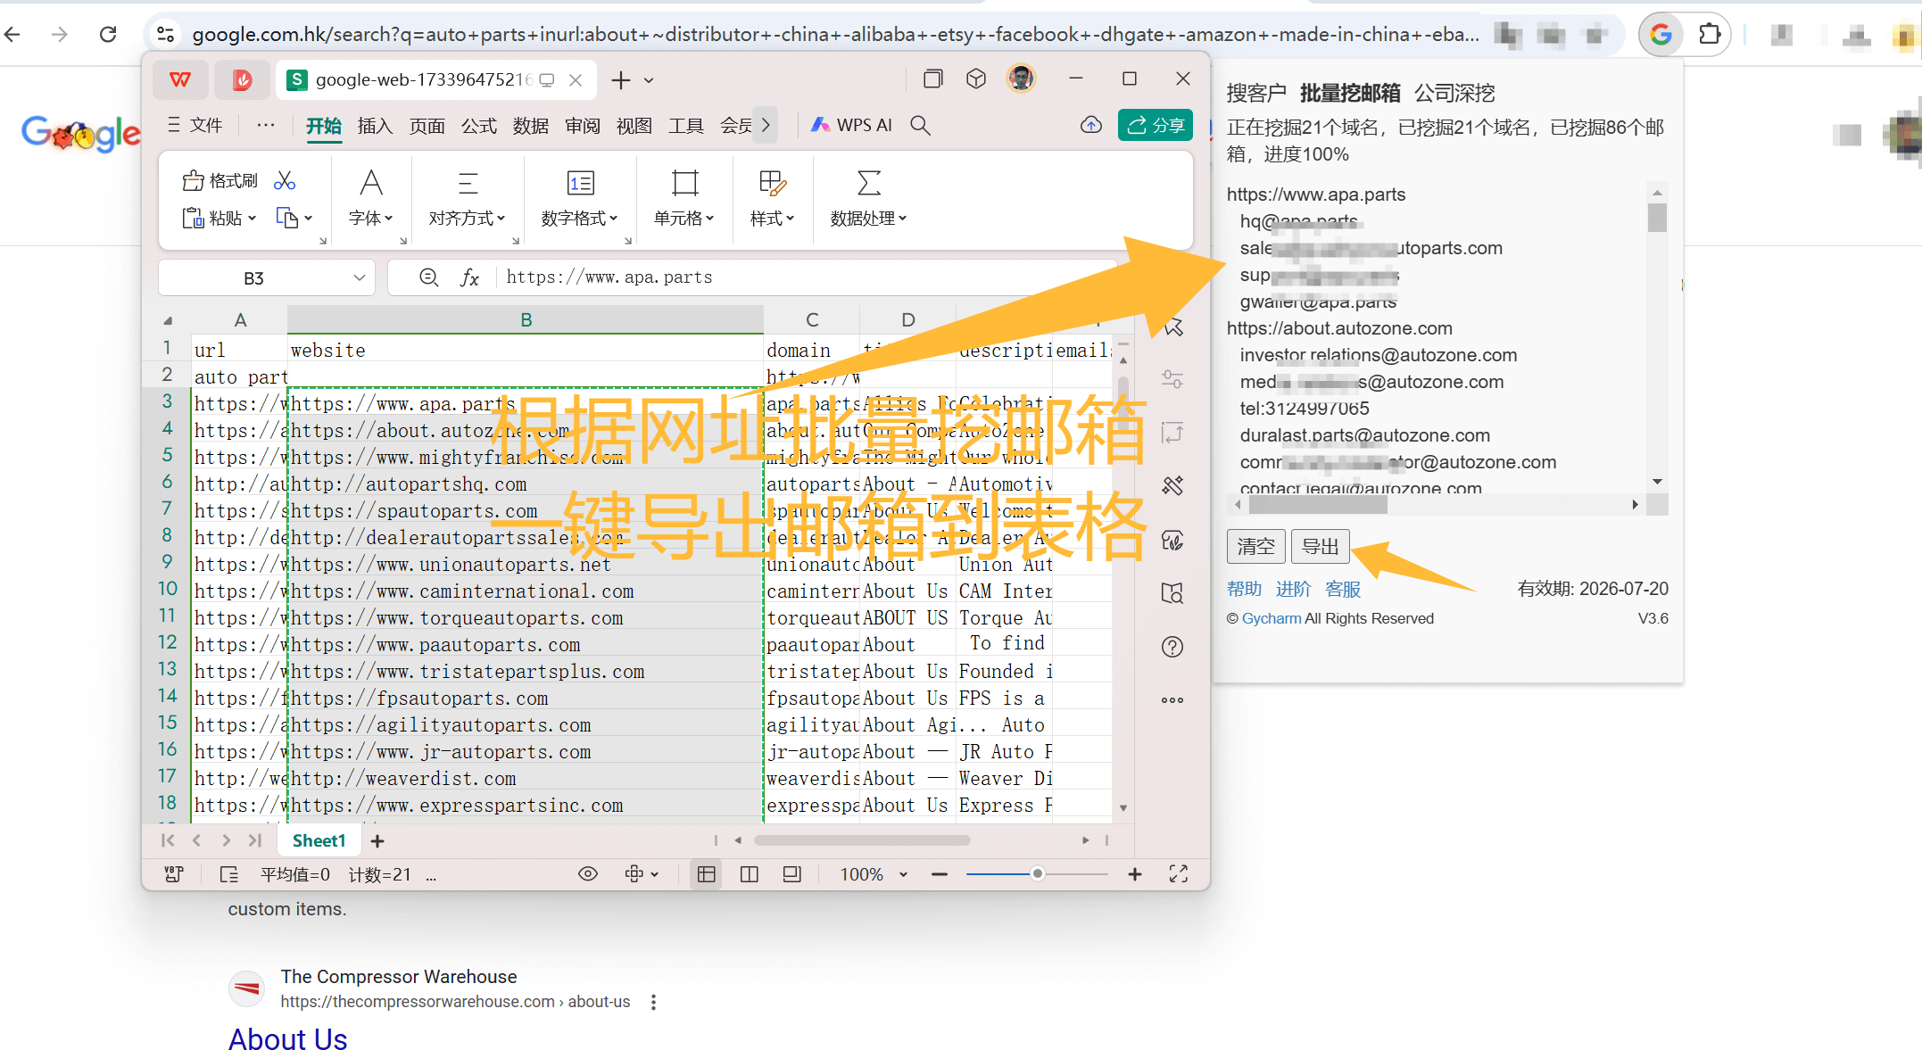1922x1050 pixels.
Task: Switch to normal view in status bar
Action: click(x=707, y=874)
